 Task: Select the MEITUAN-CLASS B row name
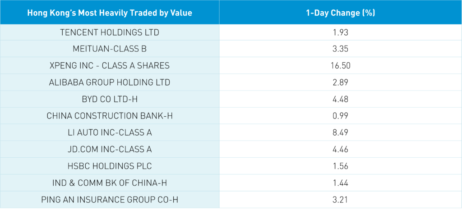tap(110, 49)
